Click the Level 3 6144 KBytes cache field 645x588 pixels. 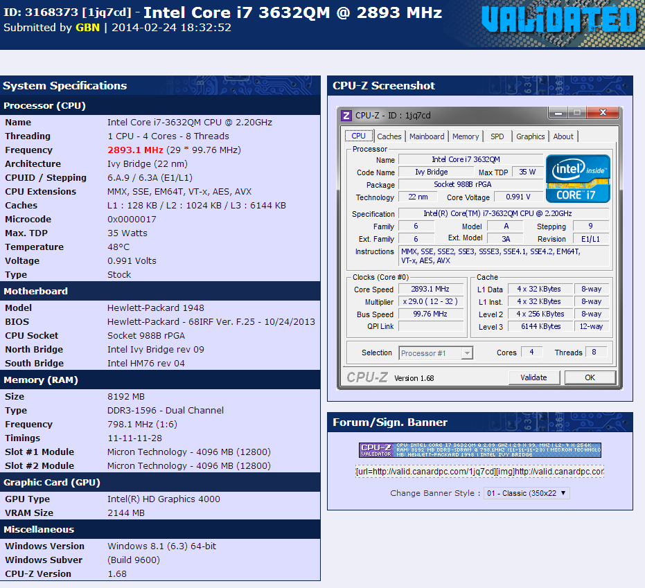[x=540, y=326]
